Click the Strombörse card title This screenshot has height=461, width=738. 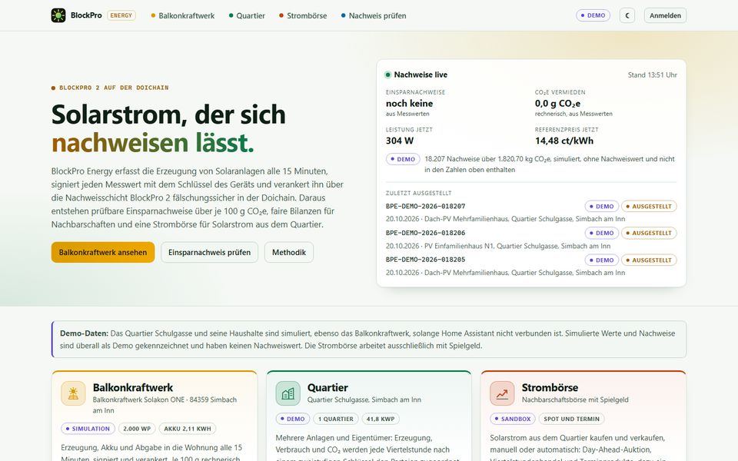tap(550, 387)
